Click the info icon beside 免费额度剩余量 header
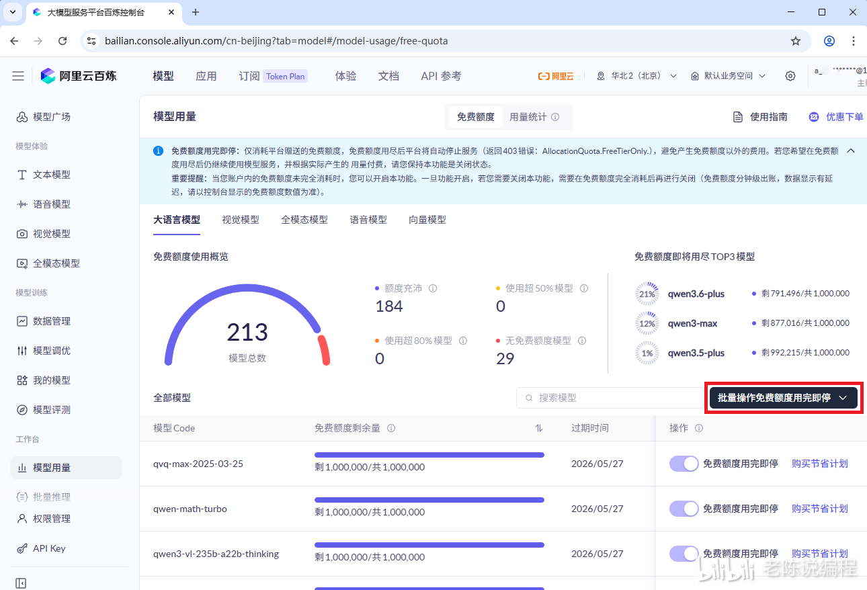 click(x=391, y=428)
